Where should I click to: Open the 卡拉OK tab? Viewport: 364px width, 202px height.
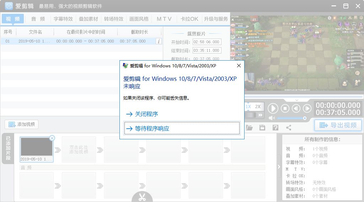pos(189,19)
